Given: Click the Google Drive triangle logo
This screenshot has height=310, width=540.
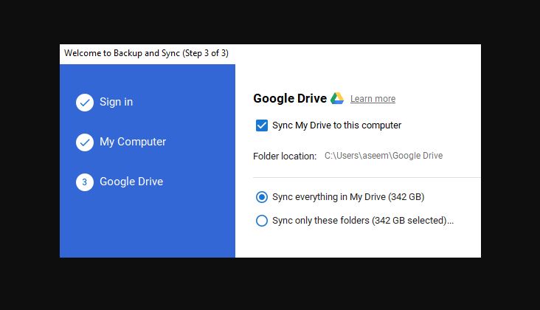Looking at the screenshot, I should (x=337, y=98).
